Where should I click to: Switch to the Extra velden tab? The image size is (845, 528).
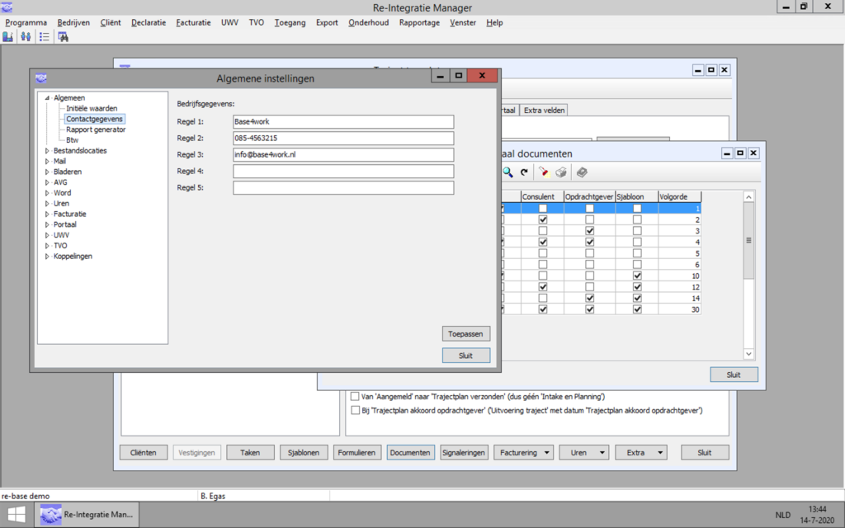(x=545, y=111)
